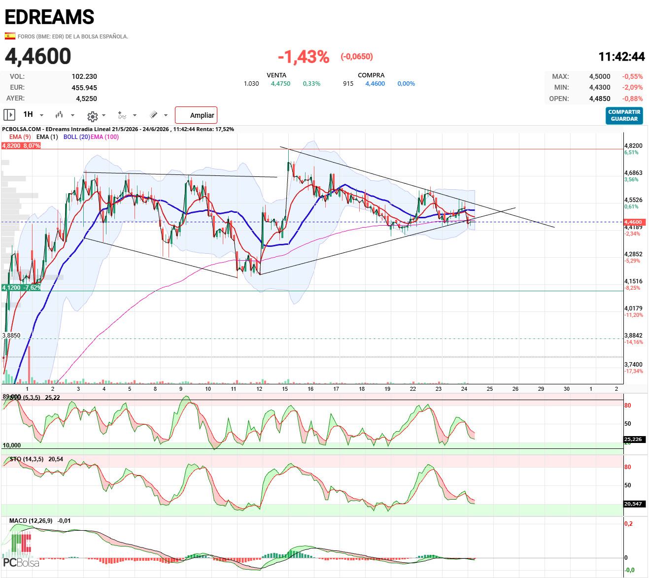The width and height of the screenshot is (649, 578).
Task: Click the 25,226 stochastic value badge
Action: (x=633, y=439)
